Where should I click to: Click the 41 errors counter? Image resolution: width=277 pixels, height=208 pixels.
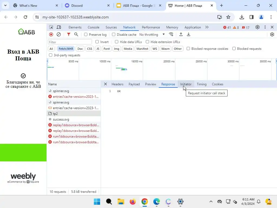227,27
